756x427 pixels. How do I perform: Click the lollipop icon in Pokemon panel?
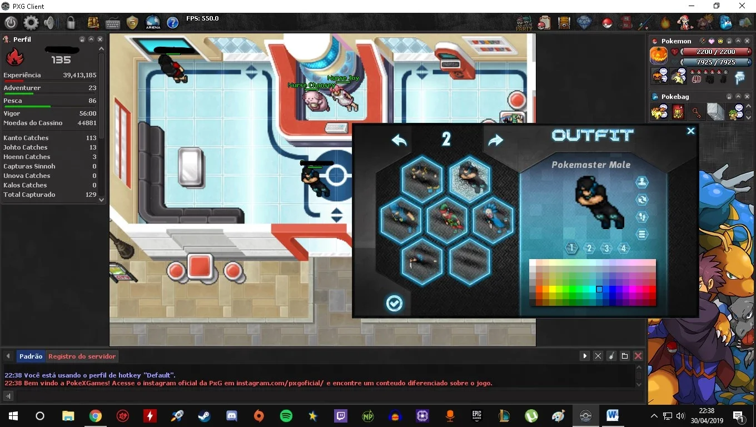click(703, 41)
